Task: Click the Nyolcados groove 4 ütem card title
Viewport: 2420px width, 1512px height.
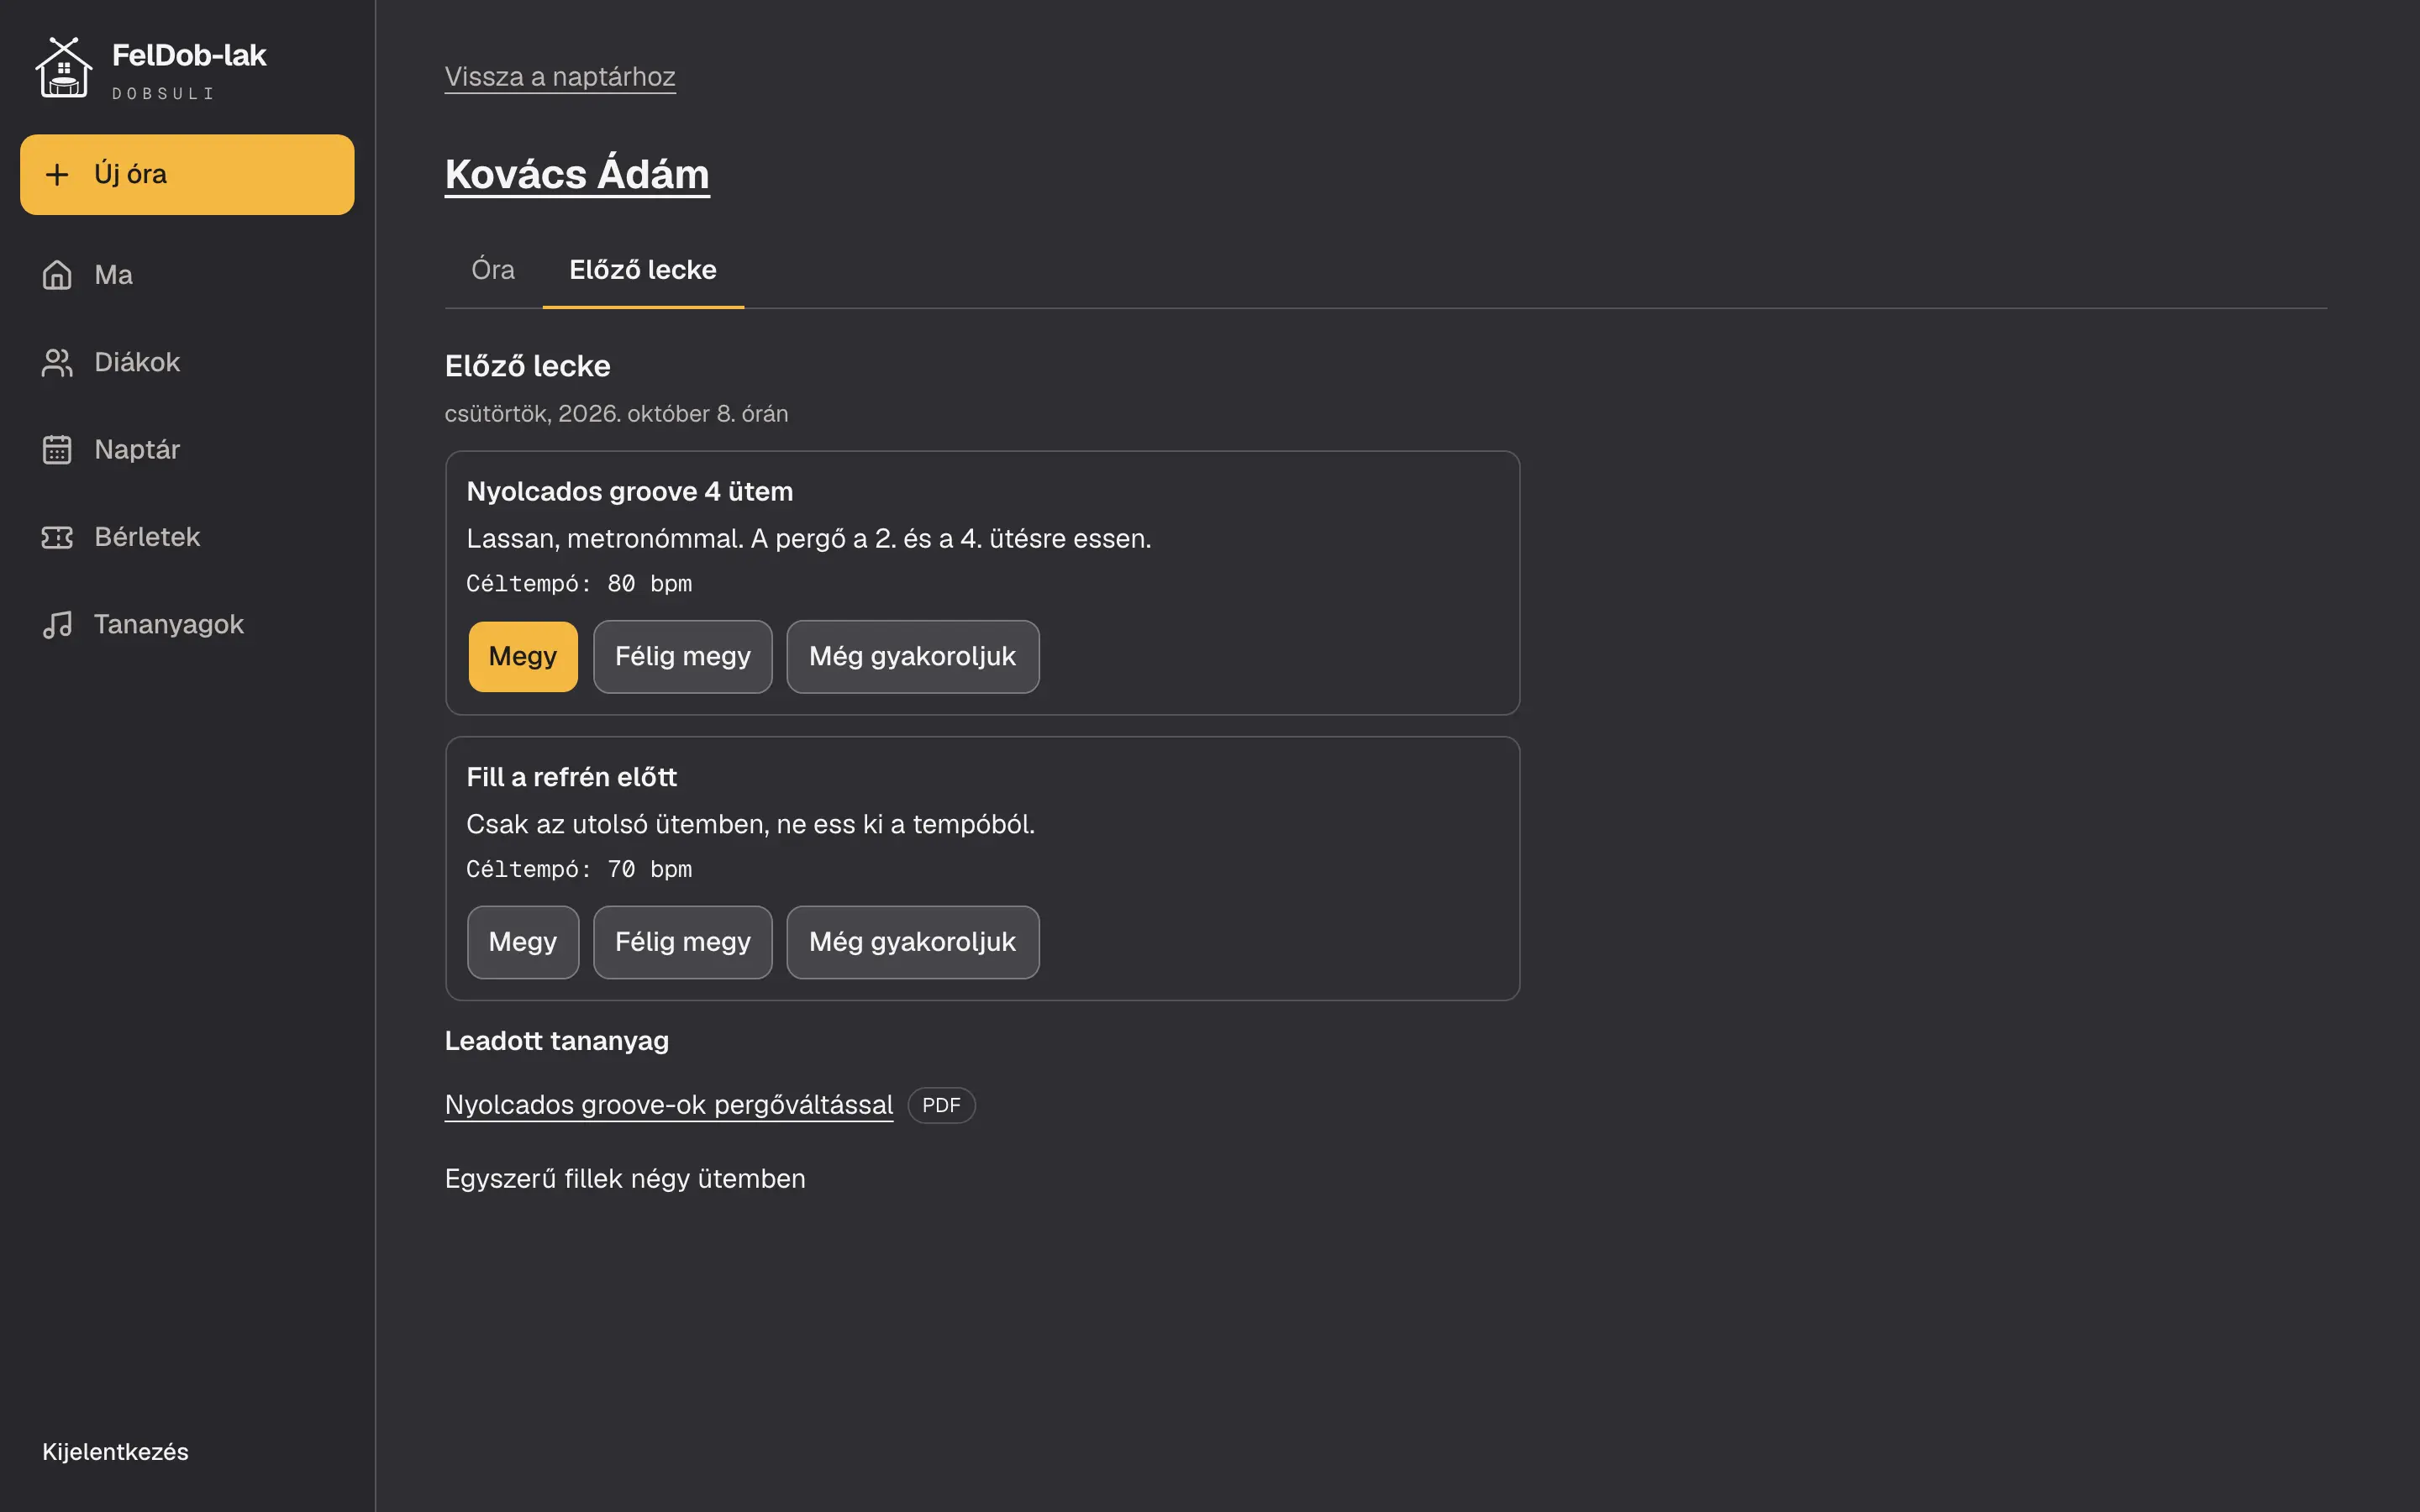Action: click(x=630, y=492)
